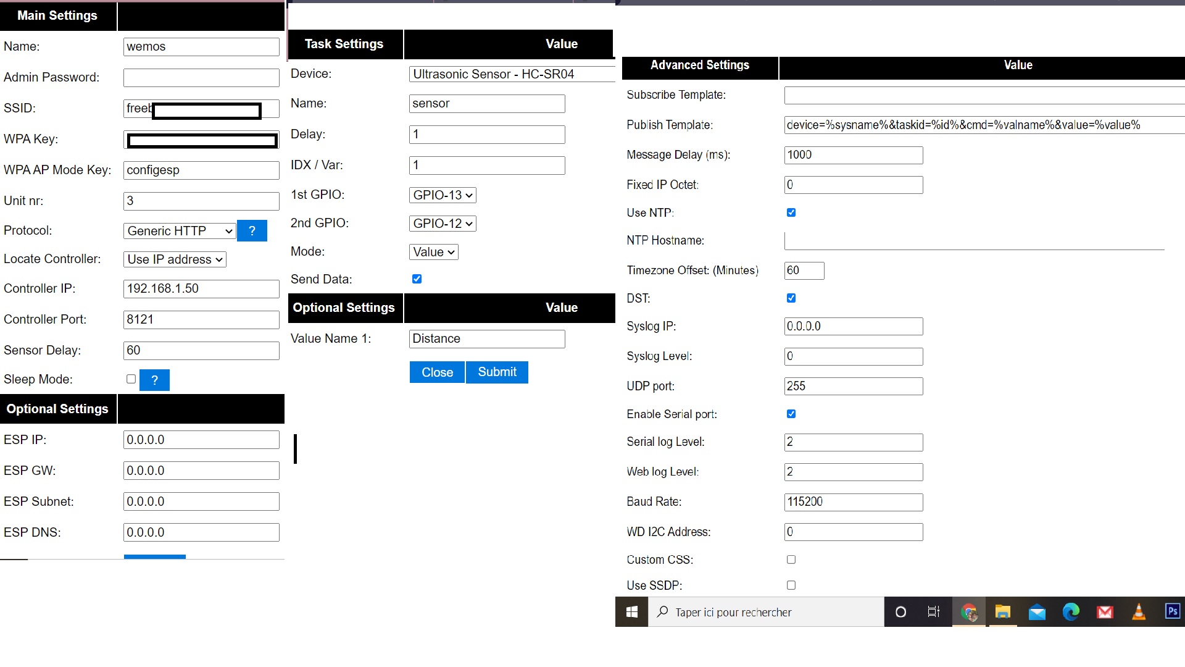Screen dimensions: 1185x667
Task: Toggle the Sleep Mode checkbox
Action: point(131,379)
